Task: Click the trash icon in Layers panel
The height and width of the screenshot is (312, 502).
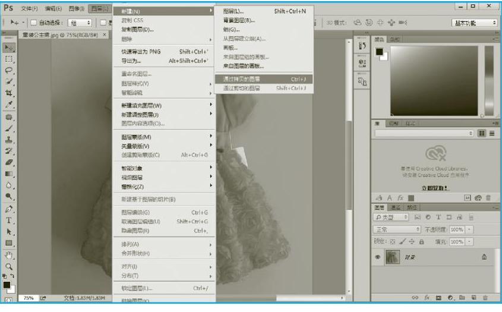Action: tap(487, 297)
